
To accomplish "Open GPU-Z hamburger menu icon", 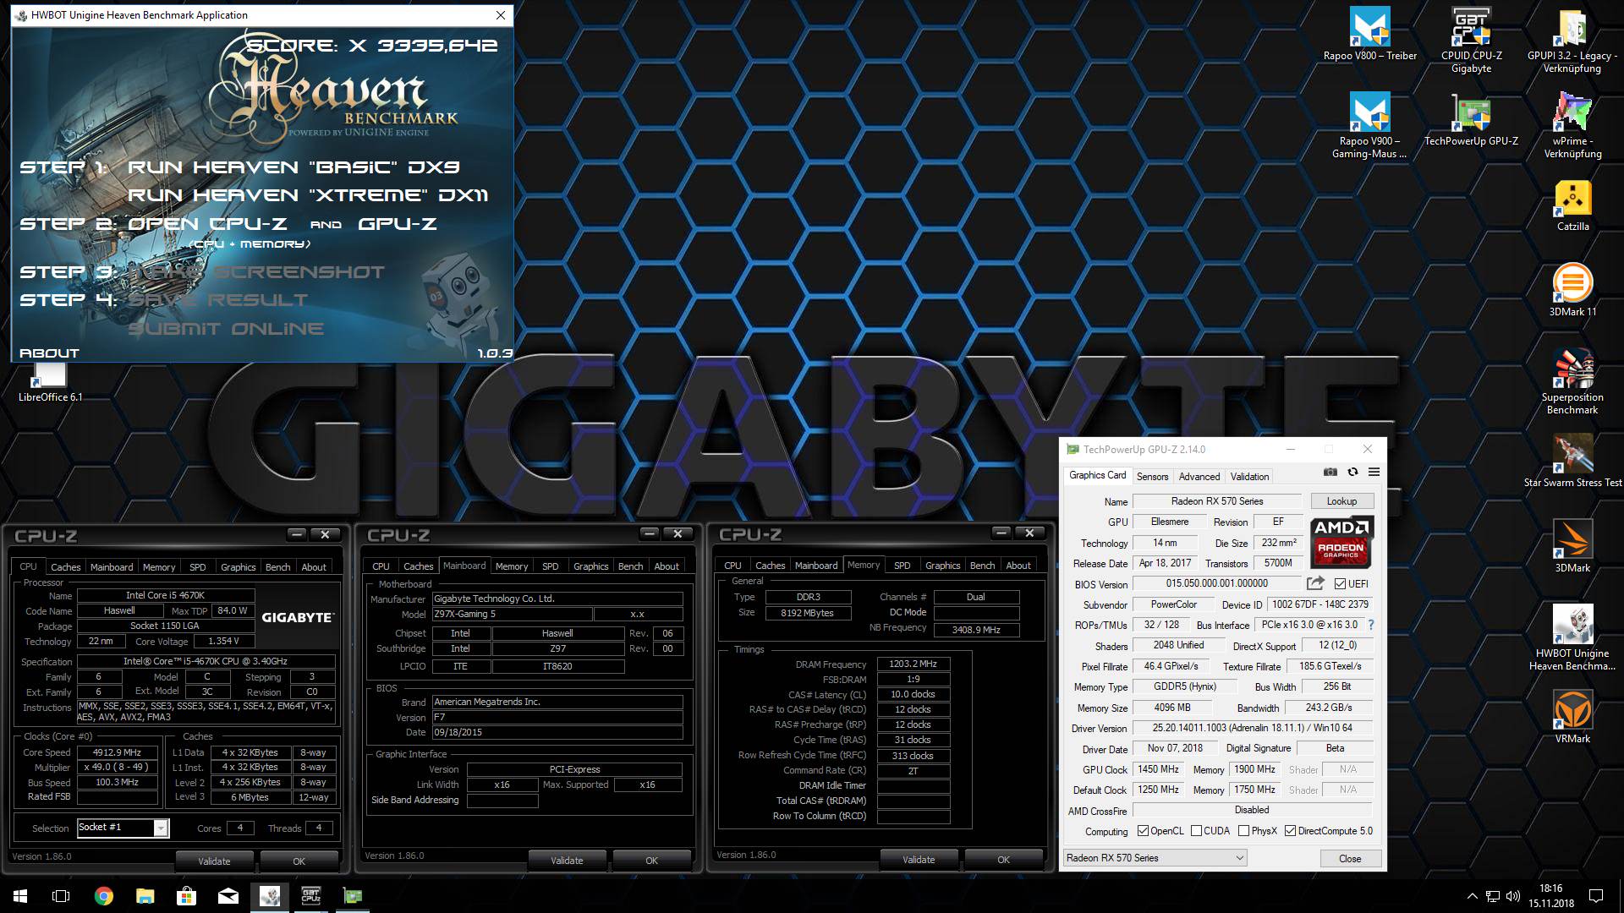I will click(x=1374, y=472).
